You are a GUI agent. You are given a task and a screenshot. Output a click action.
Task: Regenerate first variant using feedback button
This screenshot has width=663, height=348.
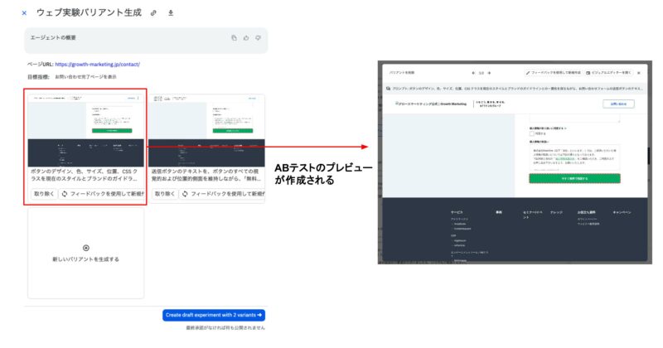102,193
